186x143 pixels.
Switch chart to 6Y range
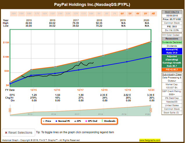122,14
